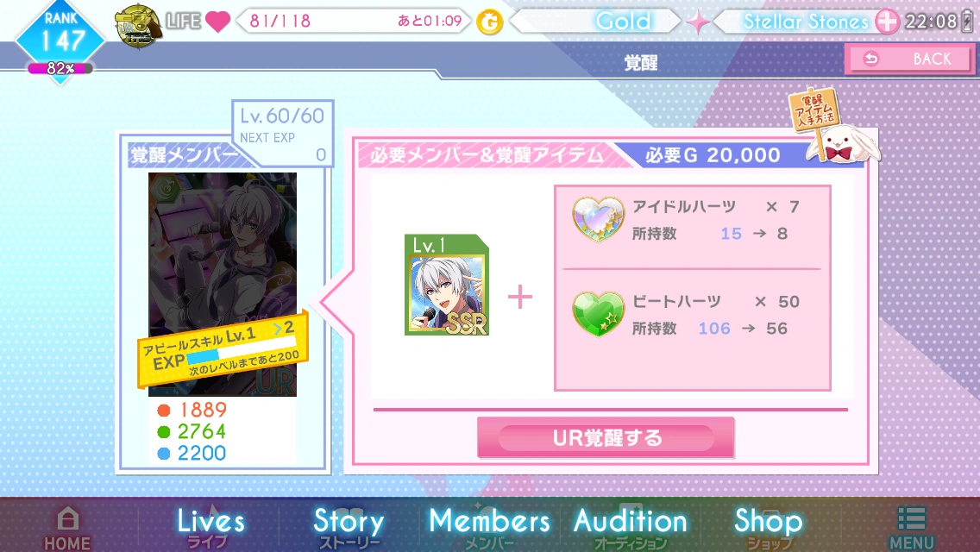Tap the awakening member card portrait
Viewport: 980px width, 552px height.
[223, 285]
